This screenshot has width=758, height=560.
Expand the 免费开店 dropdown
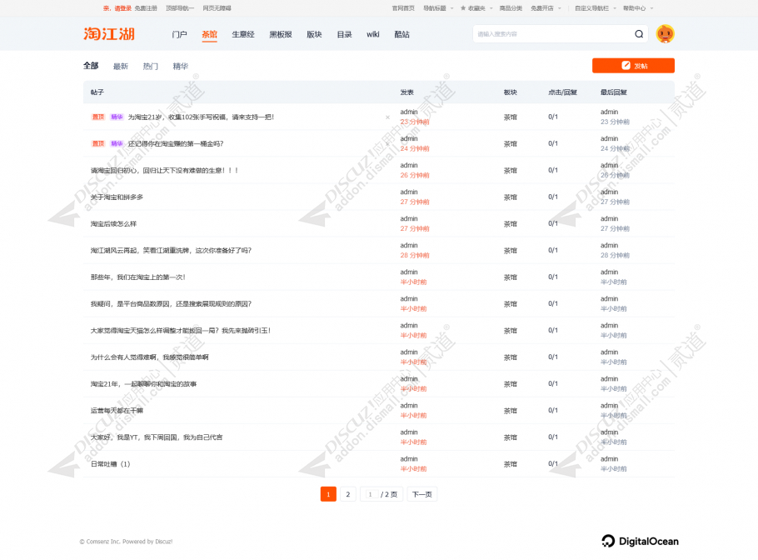click(560, 8)
